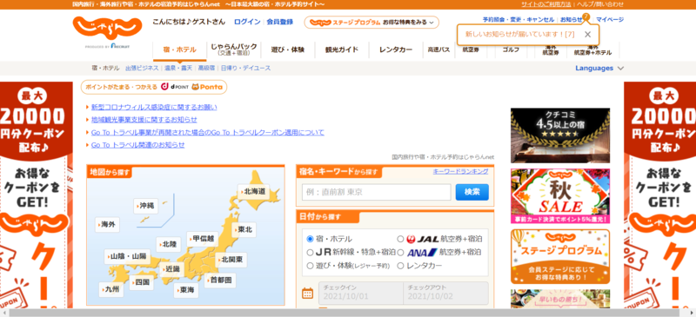Select the JAL 航空券+宿泊 radio button
This screenshot has width=696, height=317.
[400, 239]
